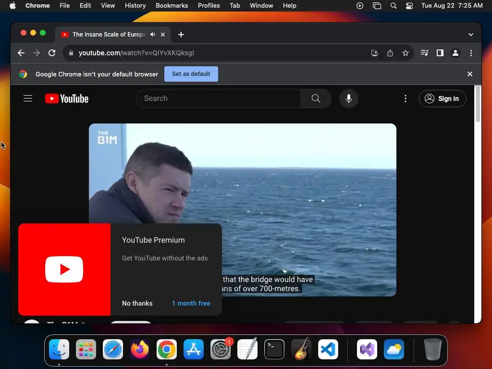Launch Firefox from the Dock
This screenshot has width=492, height=369.
coord(140,349)
